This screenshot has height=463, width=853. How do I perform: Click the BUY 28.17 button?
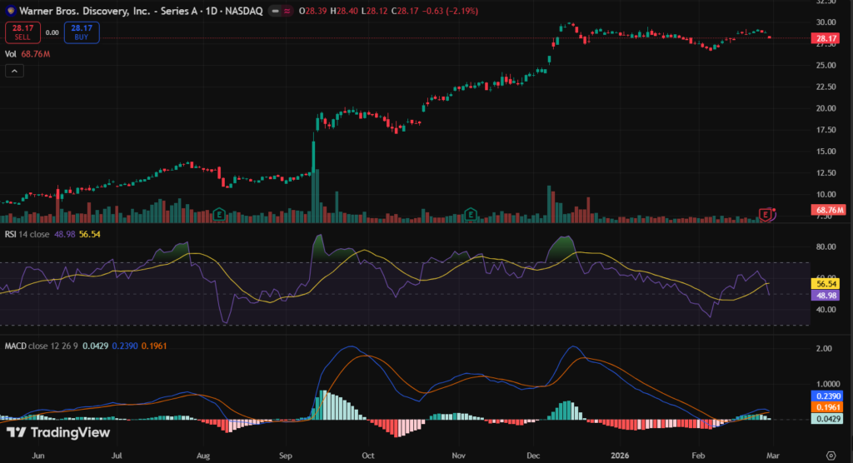(x=81, y=32)
